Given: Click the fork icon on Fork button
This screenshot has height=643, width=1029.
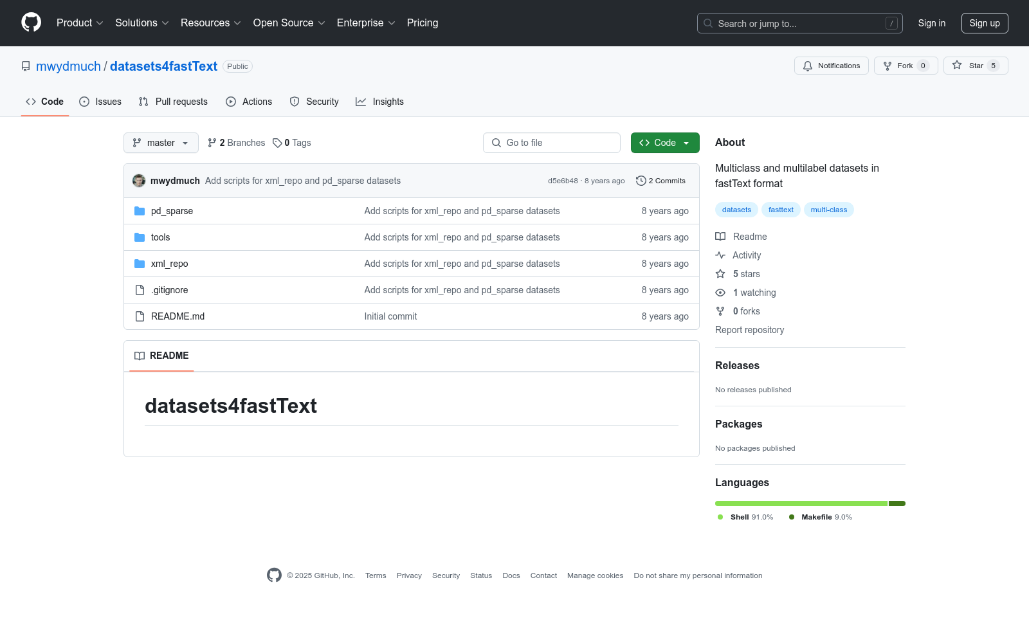Looking at the screenshot, I should tap(888, 66).
